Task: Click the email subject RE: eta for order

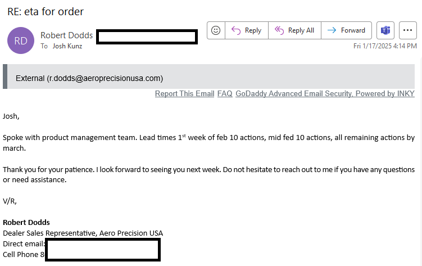Action: point(46,12)
